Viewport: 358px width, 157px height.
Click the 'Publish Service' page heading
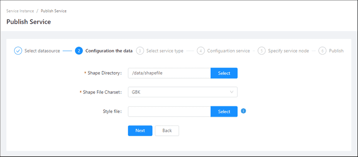pyautogui.click(x=29, y=22)
